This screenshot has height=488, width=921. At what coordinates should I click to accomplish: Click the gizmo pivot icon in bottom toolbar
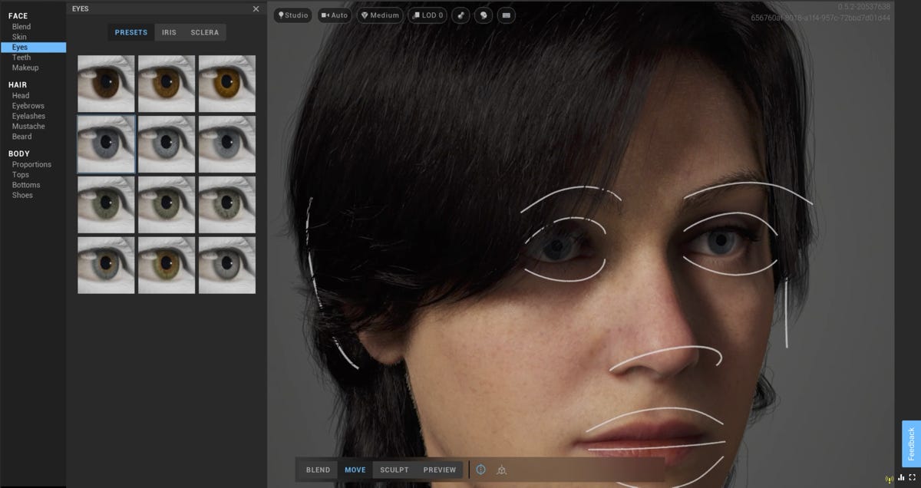(x=502, y=470)
